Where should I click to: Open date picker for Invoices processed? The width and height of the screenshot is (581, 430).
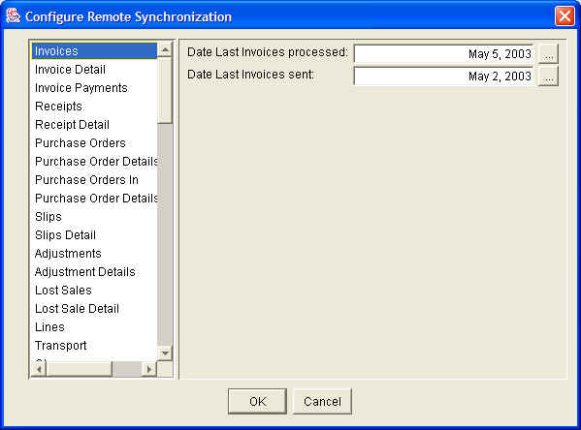pyautogui.click(x=548, y=54)
